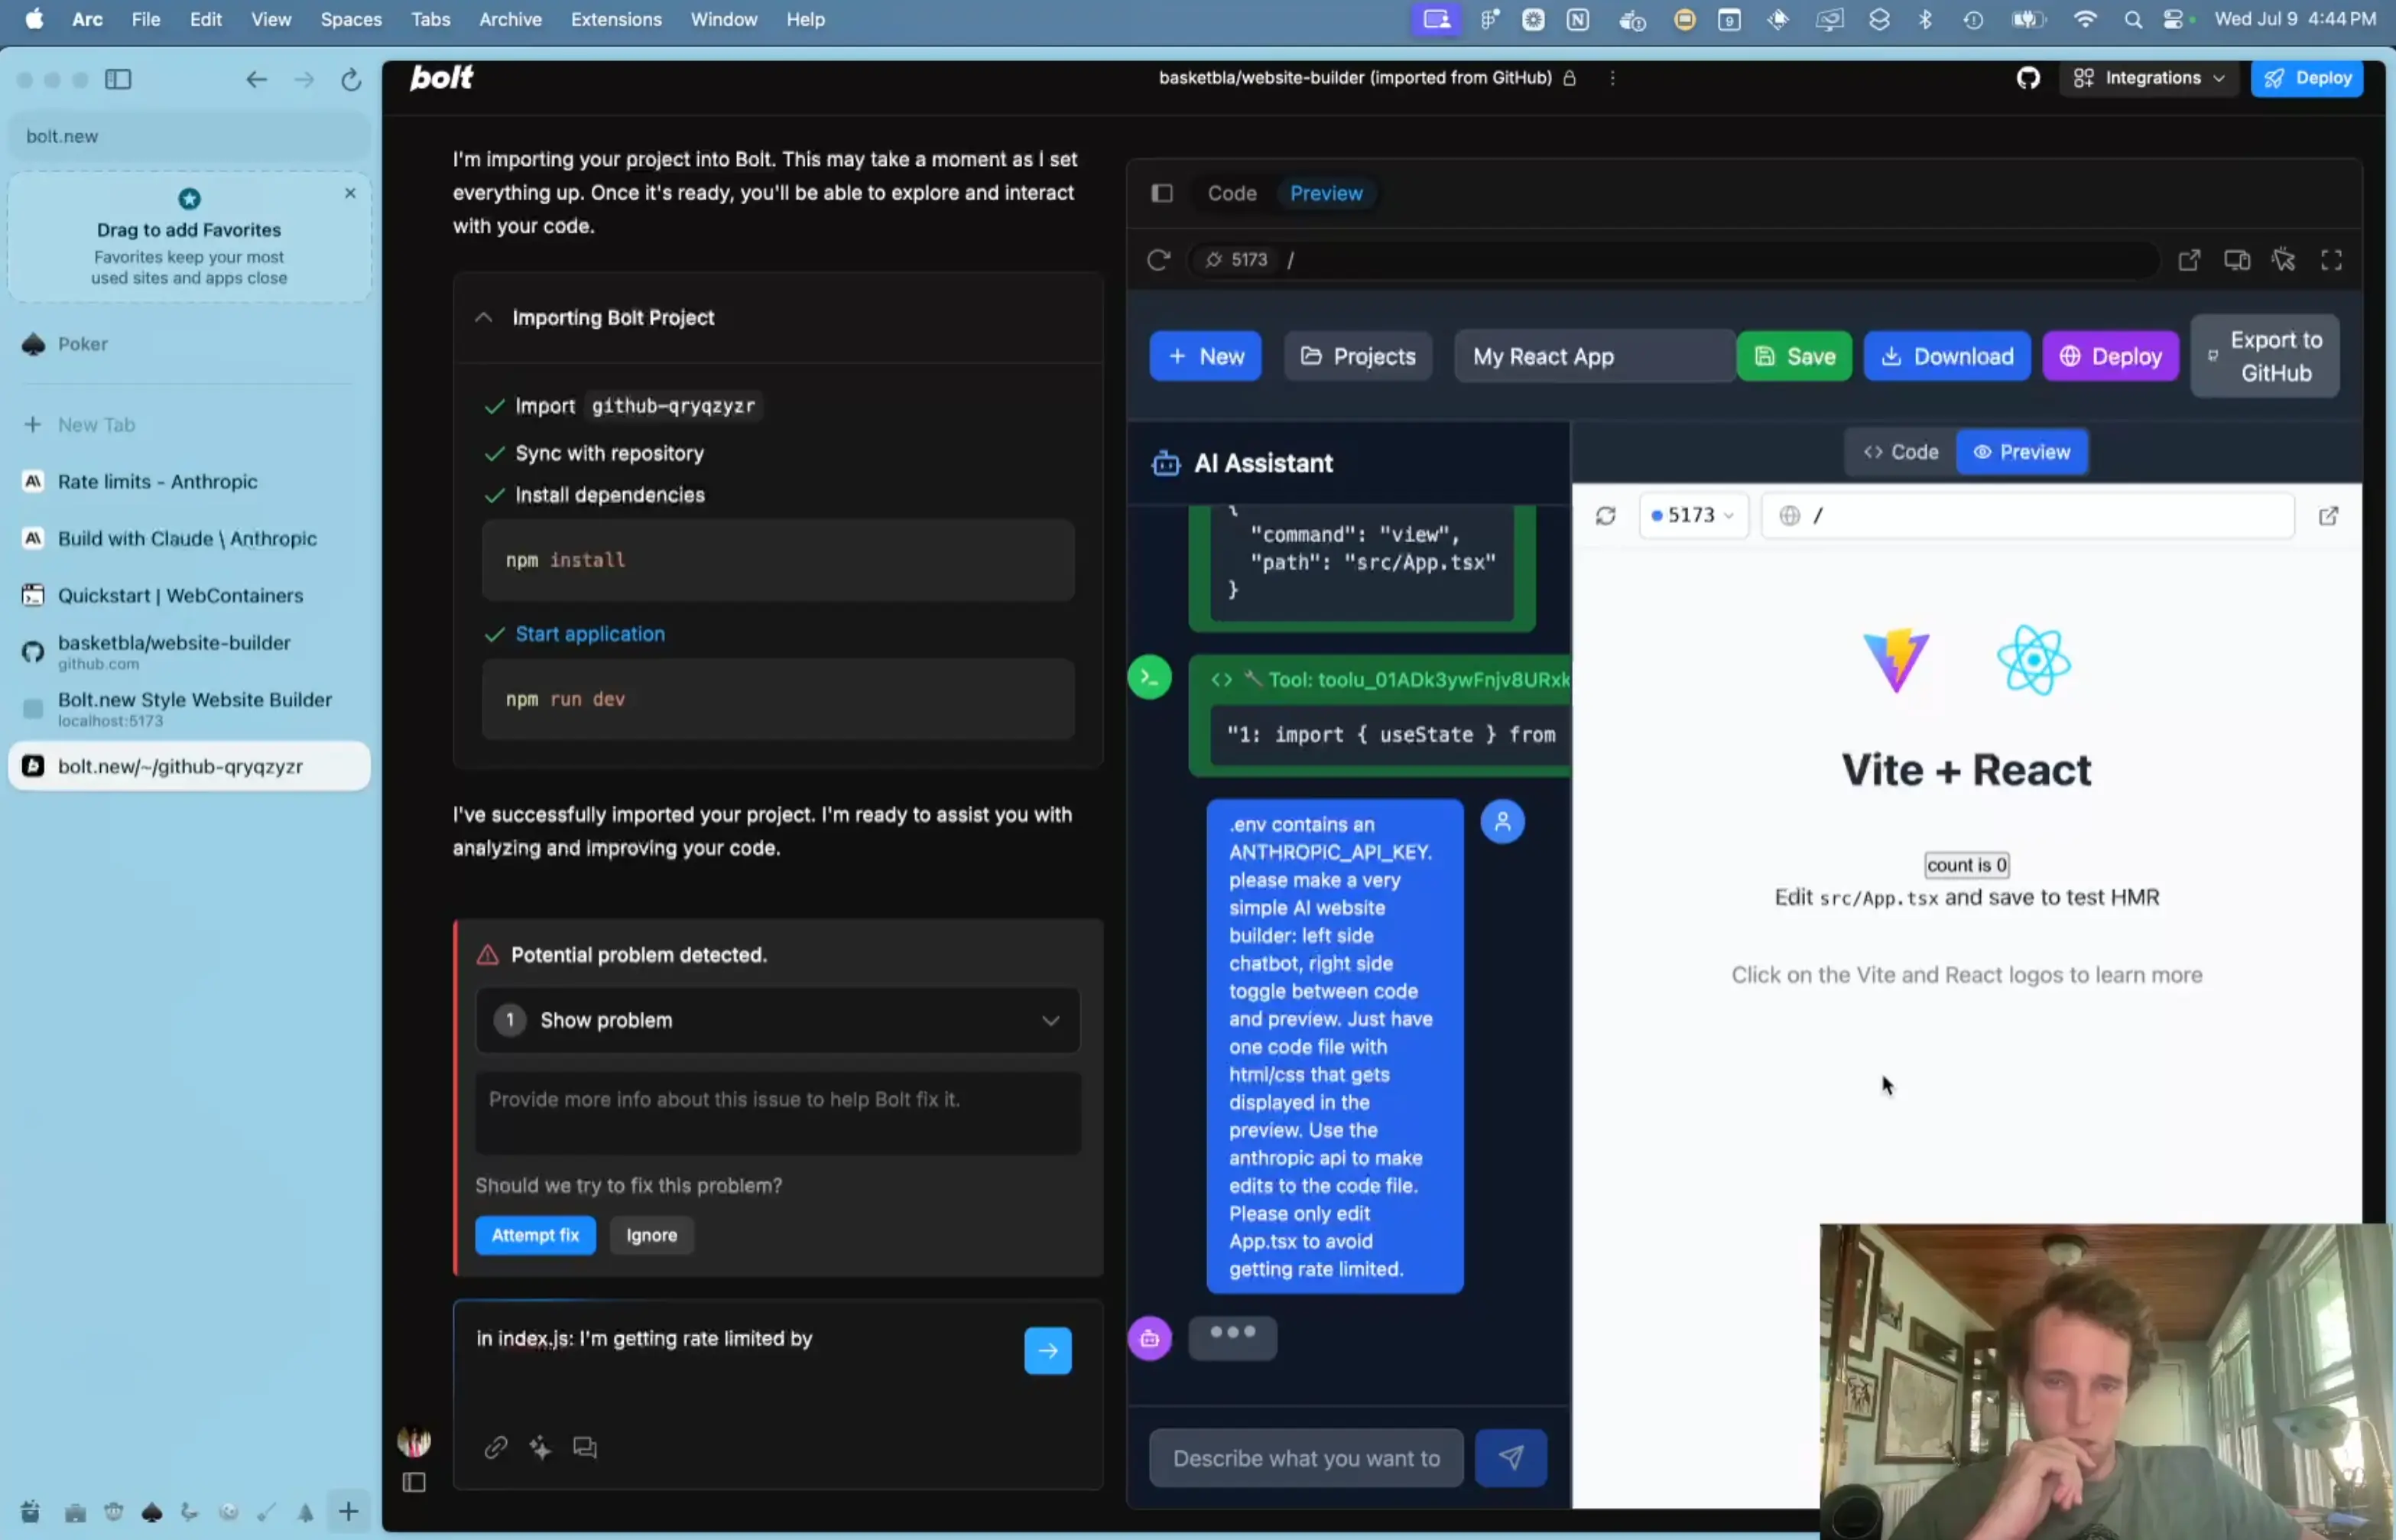Open the Spaces menu in menu bar
2396x1540 pixels.
pos(351,19)
